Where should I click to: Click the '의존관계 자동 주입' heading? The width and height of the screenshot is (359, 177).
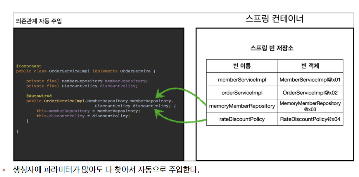click(39, 21)
